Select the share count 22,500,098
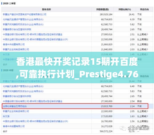 point(107,39)
